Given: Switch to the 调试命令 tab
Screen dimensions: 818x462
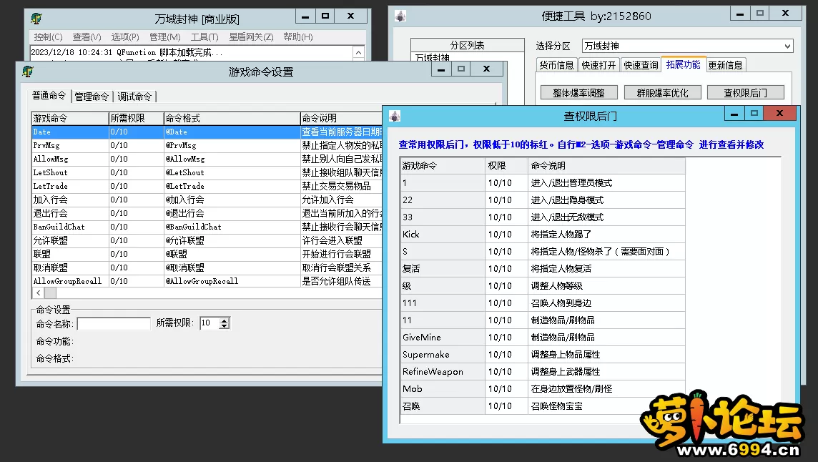Looking at the screenshot, I should [134, 97].
